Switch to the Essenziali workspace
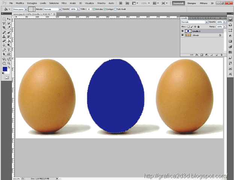The width and height of the screenshot is (234, 180). click(178, 3)
